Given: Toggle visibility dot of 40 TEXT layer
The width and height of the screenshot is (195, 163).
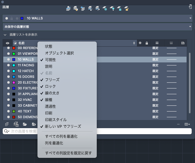Looking at the screenshot, I should point(8,111).
